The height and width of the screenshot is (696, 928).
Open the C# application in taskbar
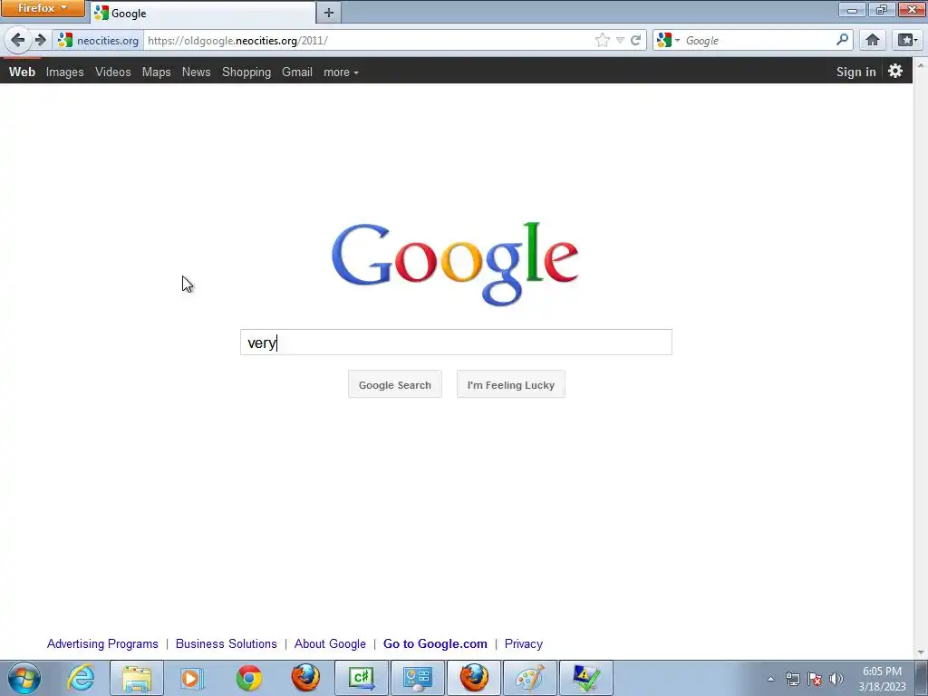pos(362,678)
